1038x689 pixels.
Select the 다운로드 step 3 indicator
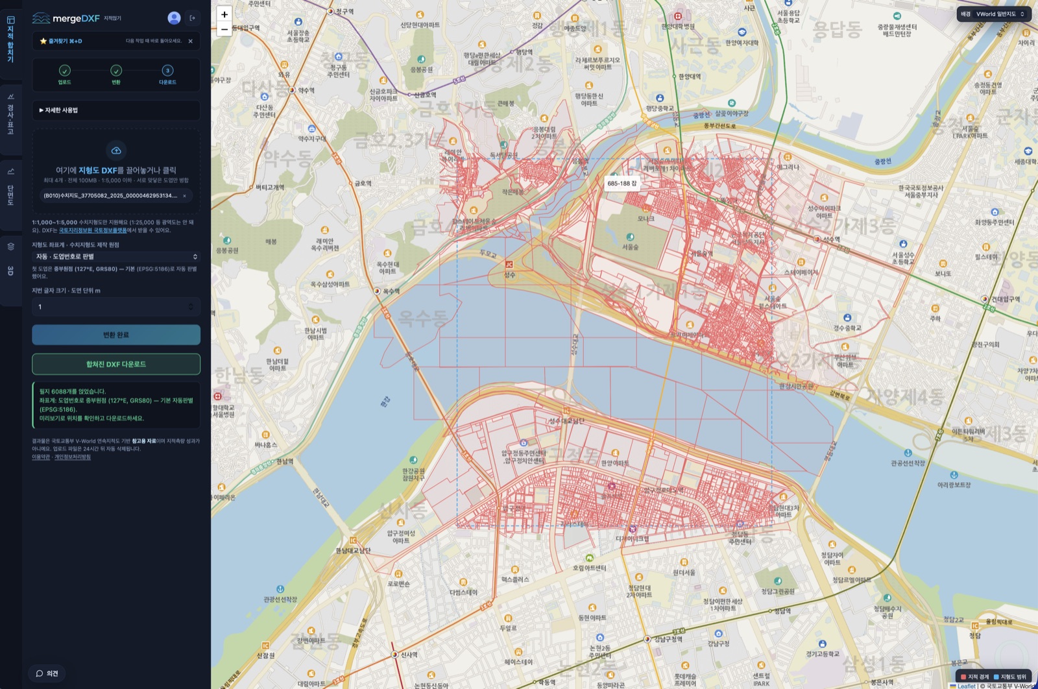[x=167, y=71]
